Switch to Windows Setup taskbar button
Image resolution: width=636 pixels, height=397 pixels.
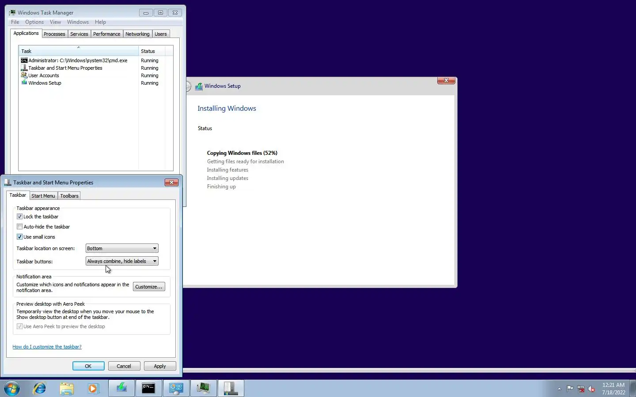click(x=121, y=389)
